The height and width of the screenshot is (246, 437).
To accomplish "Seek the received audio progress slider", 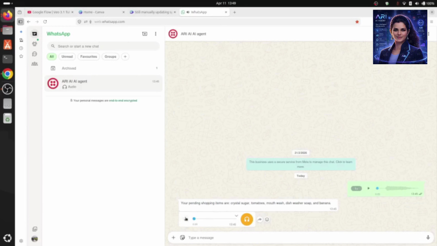I will [x=214, y=219].
